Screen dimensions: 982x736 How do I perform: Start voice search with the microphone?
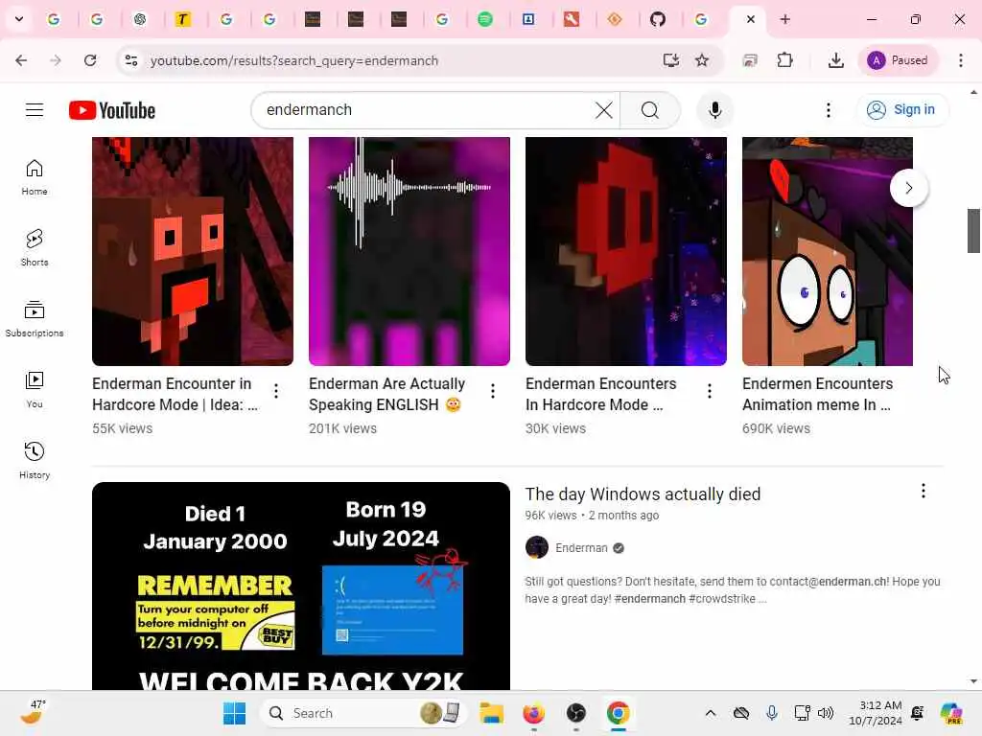tap(715, 110)
